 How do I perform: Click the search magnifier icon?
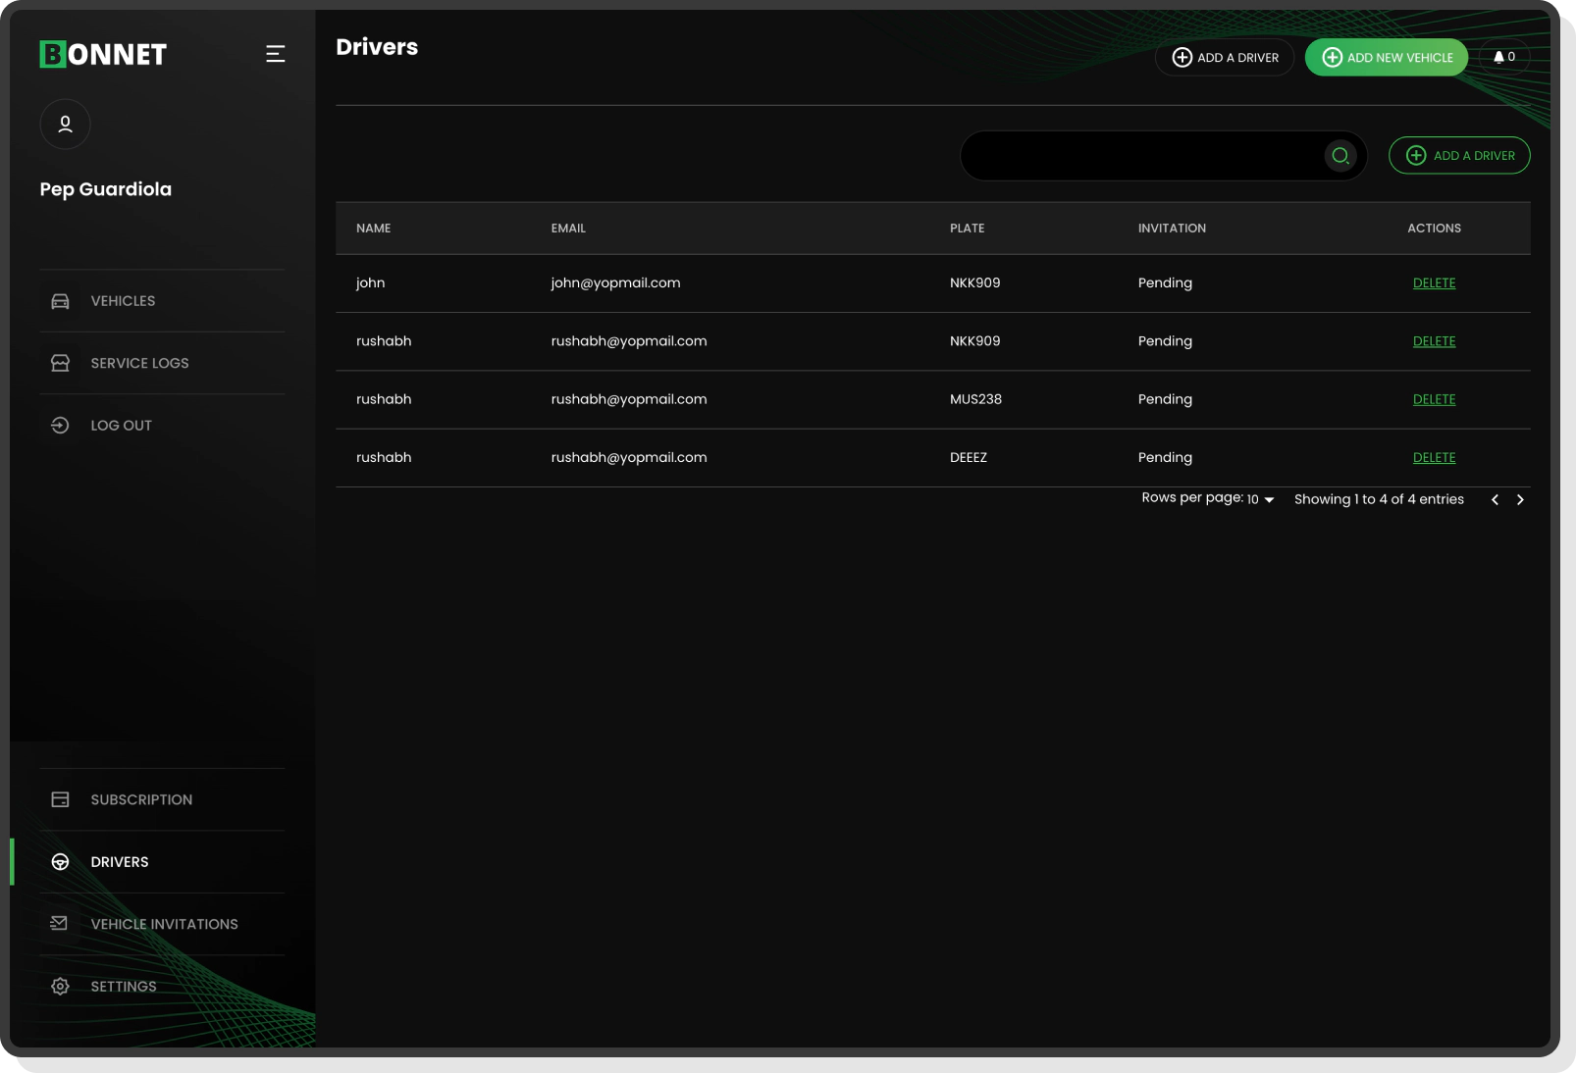tap(1340, 156)
